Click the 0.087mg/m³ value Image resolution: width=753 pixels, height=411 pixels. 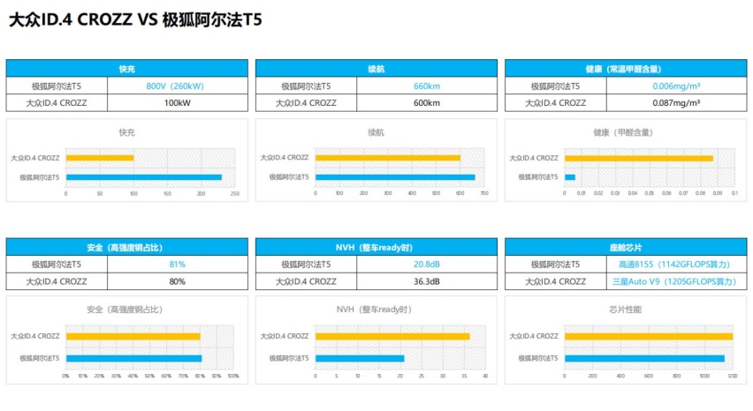[x=676, y=103]
